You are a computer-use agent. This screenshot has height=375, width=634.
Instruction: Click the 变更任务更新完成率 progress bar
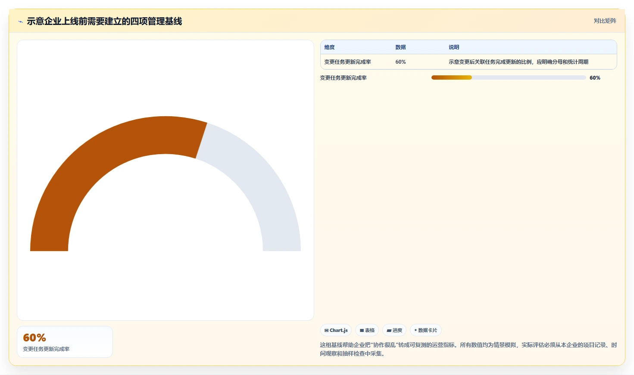509,77
